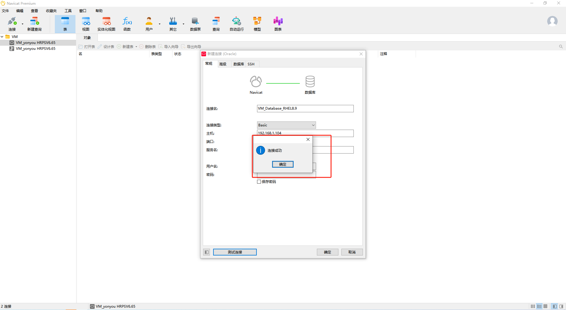Image resolution: width=566 pixels, height=310 pixels.
Task: Expand the dropdown arrow beside 其它 toolbar icon
Action: pos(183,24)
